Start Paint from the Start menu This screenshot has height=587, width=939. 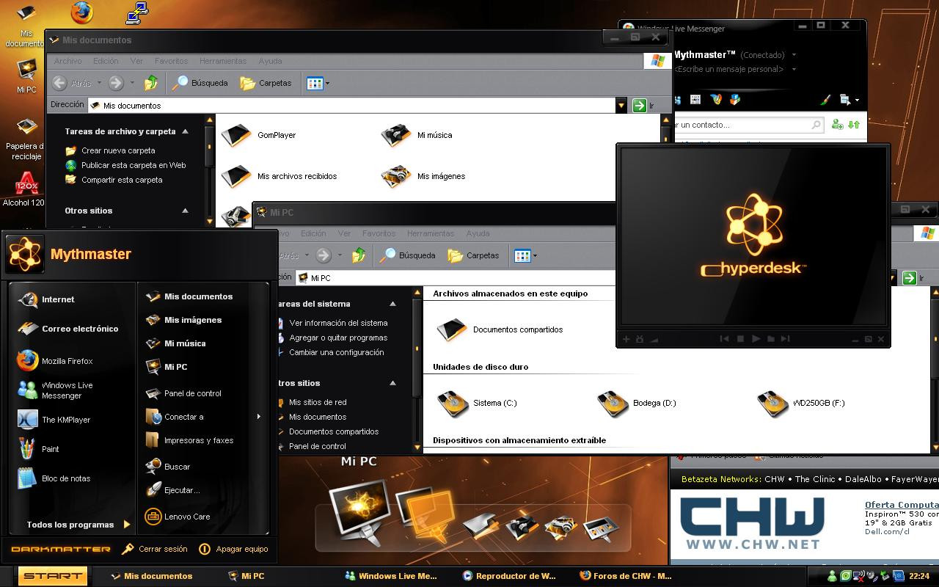point(39,449)
